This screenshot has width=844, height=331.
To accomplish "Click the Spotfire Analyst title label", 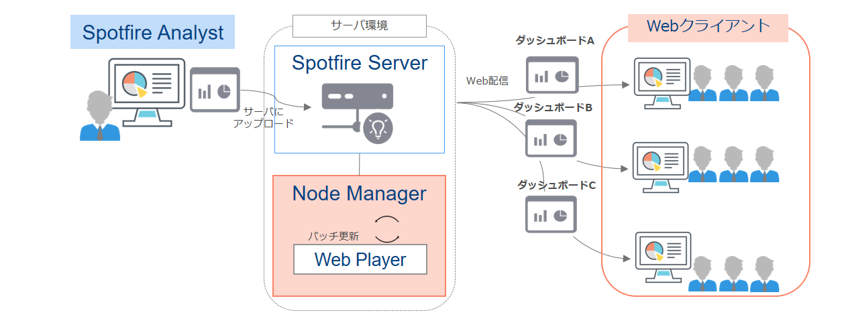I will point(153,33).
